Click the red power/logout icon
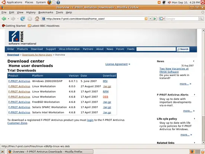 [x=203, y=2]
